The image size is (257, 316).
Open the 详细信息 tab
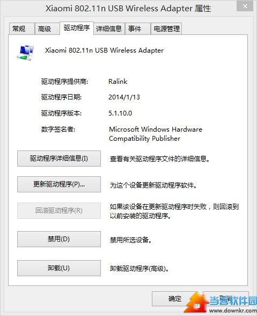click(x=109, y=29)
